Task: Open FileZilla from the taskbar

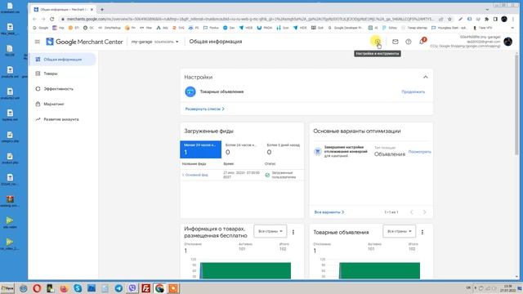Action: pos(145,288)
